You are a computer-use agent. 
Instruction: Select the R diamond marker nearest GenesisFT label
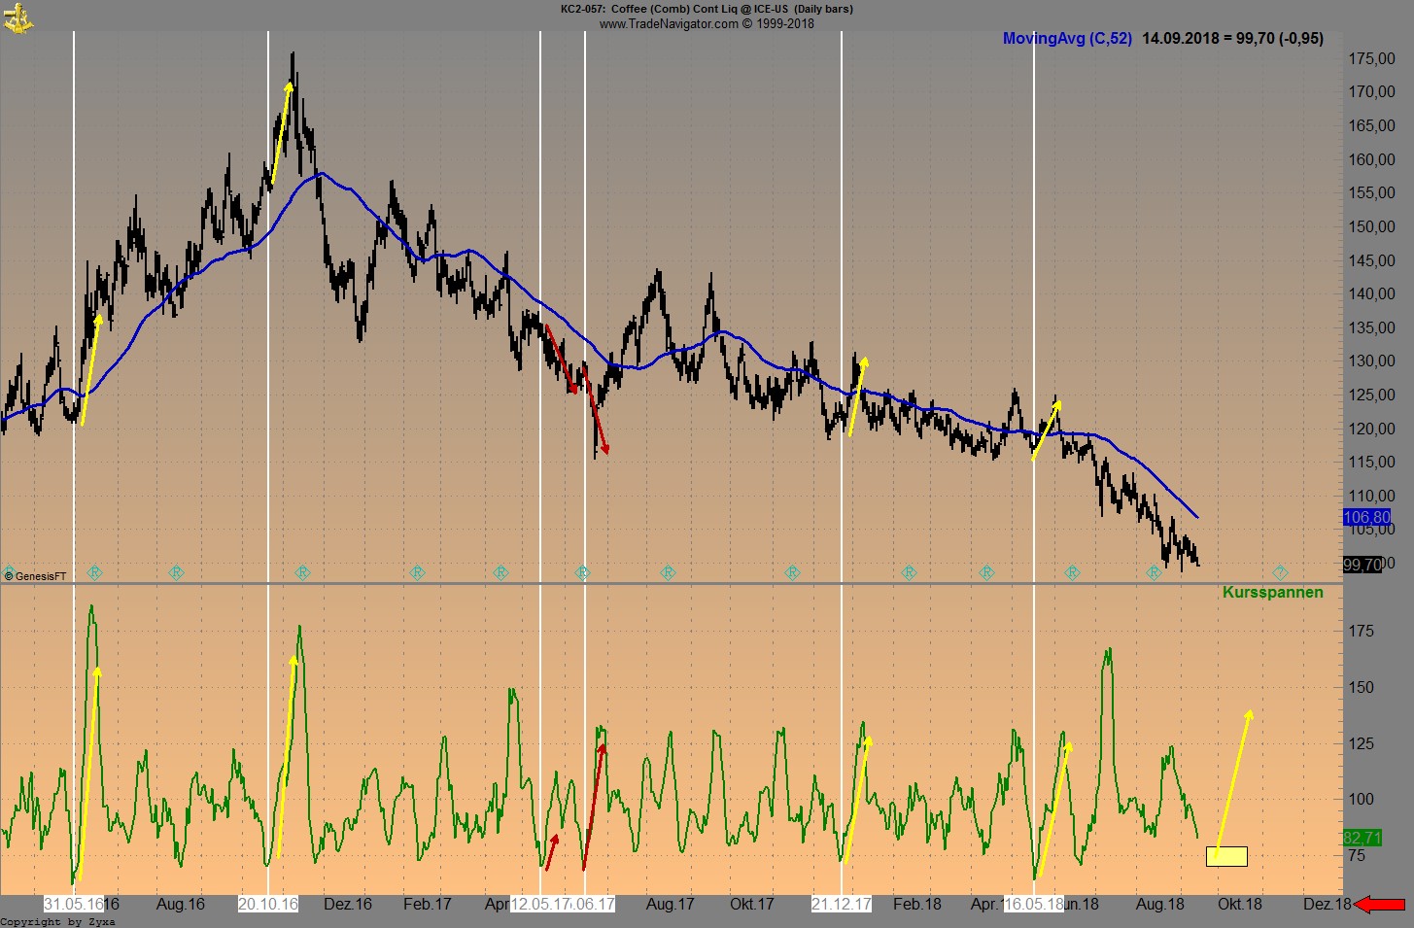coord(94,572)
